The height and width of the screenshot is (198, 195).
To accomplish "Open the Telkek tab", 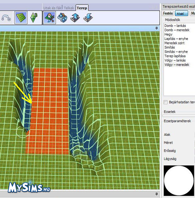I will pyautogui.click(x=69, y=8).
